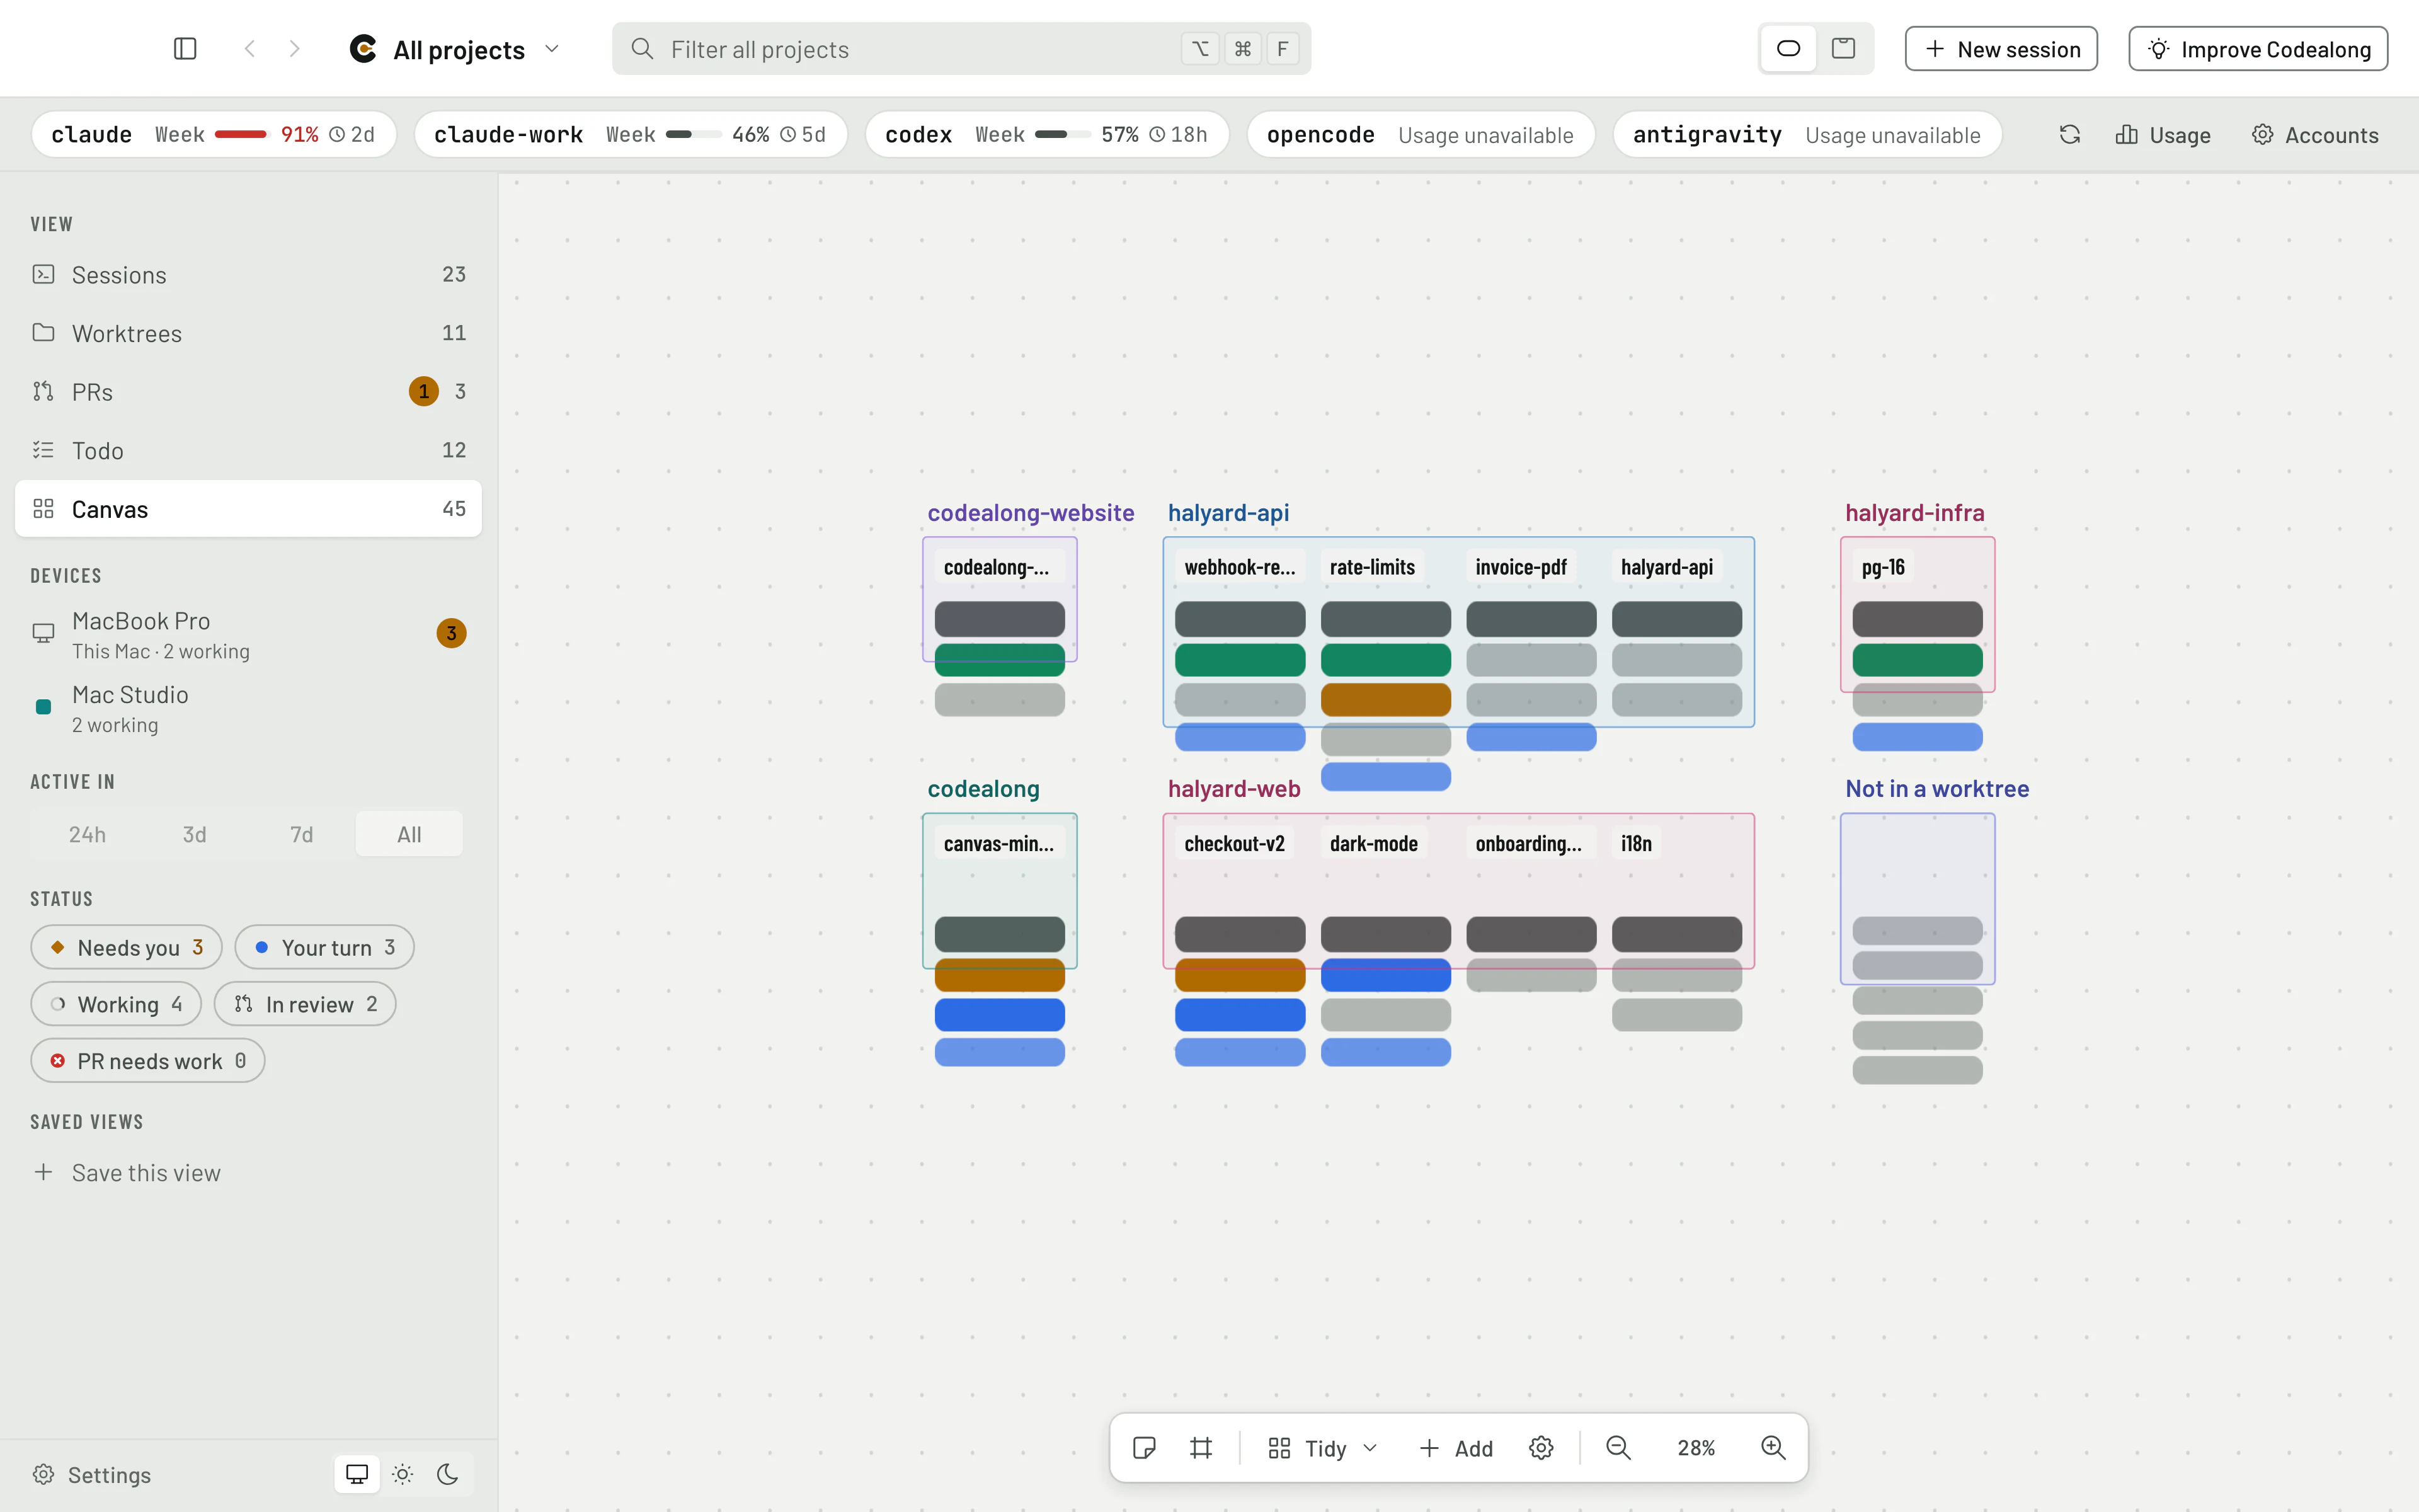Screen dimensions: 2419x1512
Task: Set Active in filter to 24h
Action: (x=87, y=834)
